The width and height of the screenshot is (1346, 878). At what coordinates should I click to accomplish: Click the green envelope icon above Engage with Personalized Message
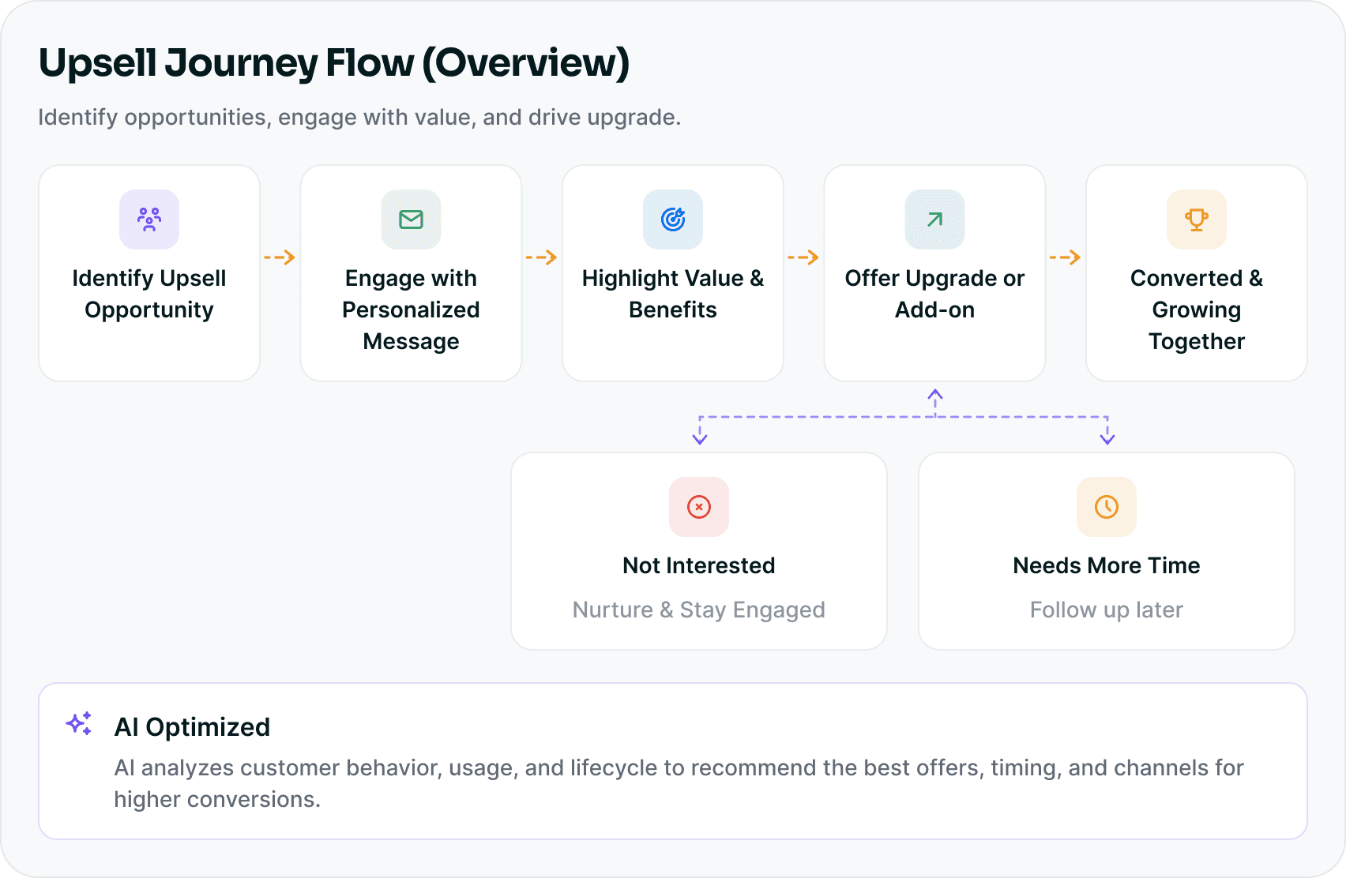pos(411,219)
